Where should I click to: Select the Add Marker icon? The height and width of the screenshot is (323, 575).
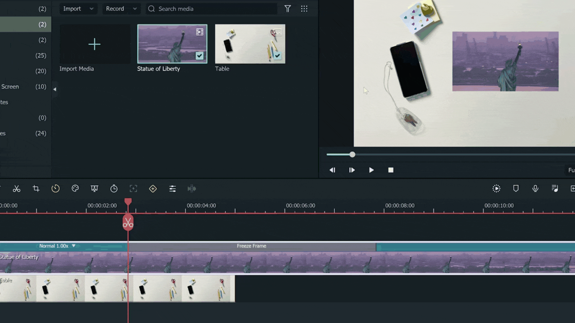click(153, 188)
